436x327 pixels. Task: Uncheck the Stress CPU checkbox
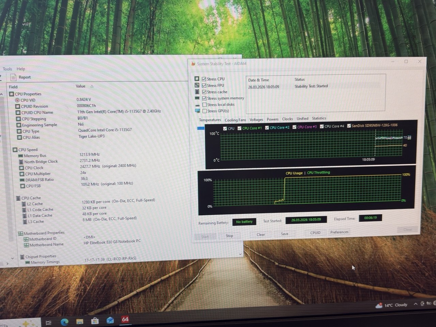tap(204, 79)
